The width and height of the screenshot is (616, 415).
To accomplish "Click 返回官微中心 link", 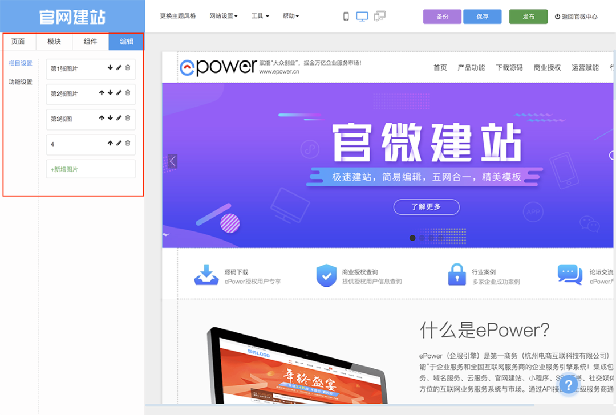I will pos(576,17).
